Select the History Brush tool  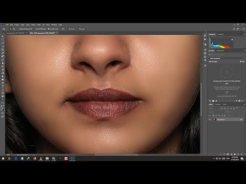tap(3, 66)
